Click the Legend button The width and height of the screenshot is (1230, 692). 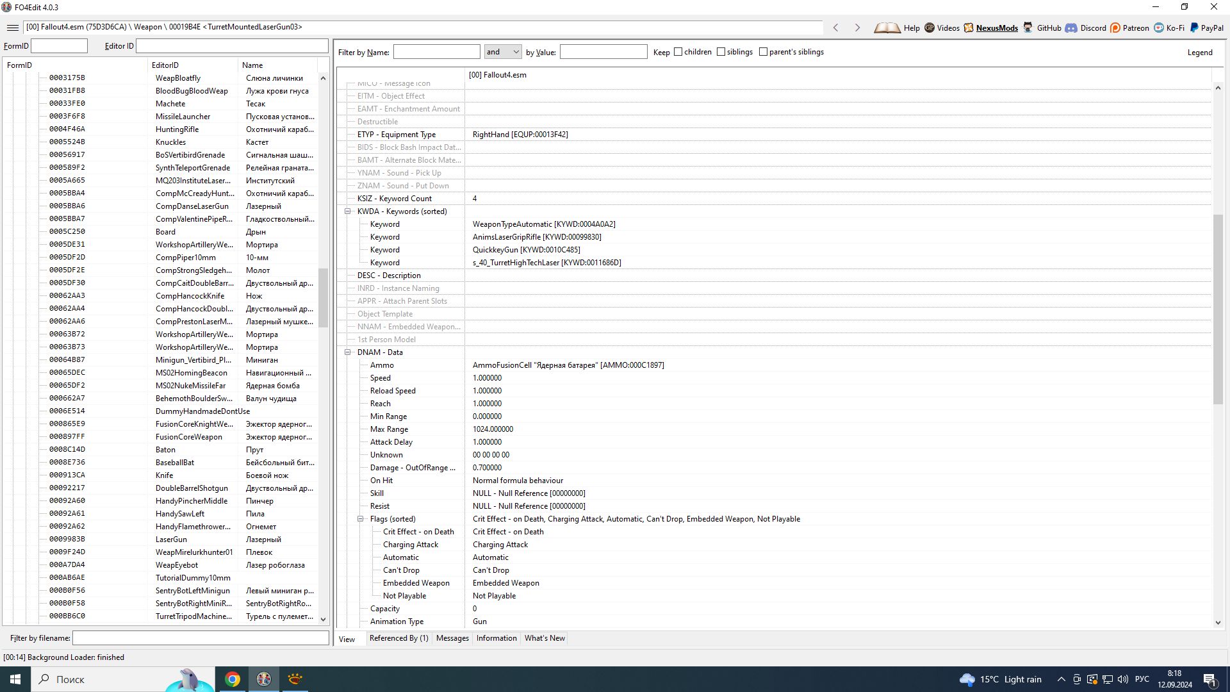tap(1199, 53)
